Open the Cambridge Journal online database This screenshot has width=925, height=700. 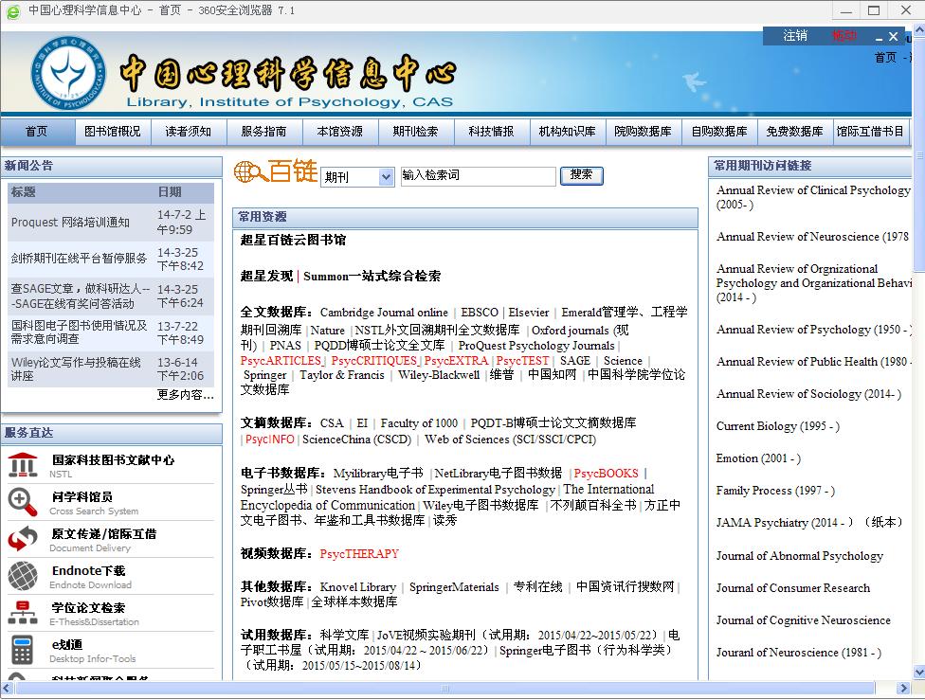click(384, 313)
